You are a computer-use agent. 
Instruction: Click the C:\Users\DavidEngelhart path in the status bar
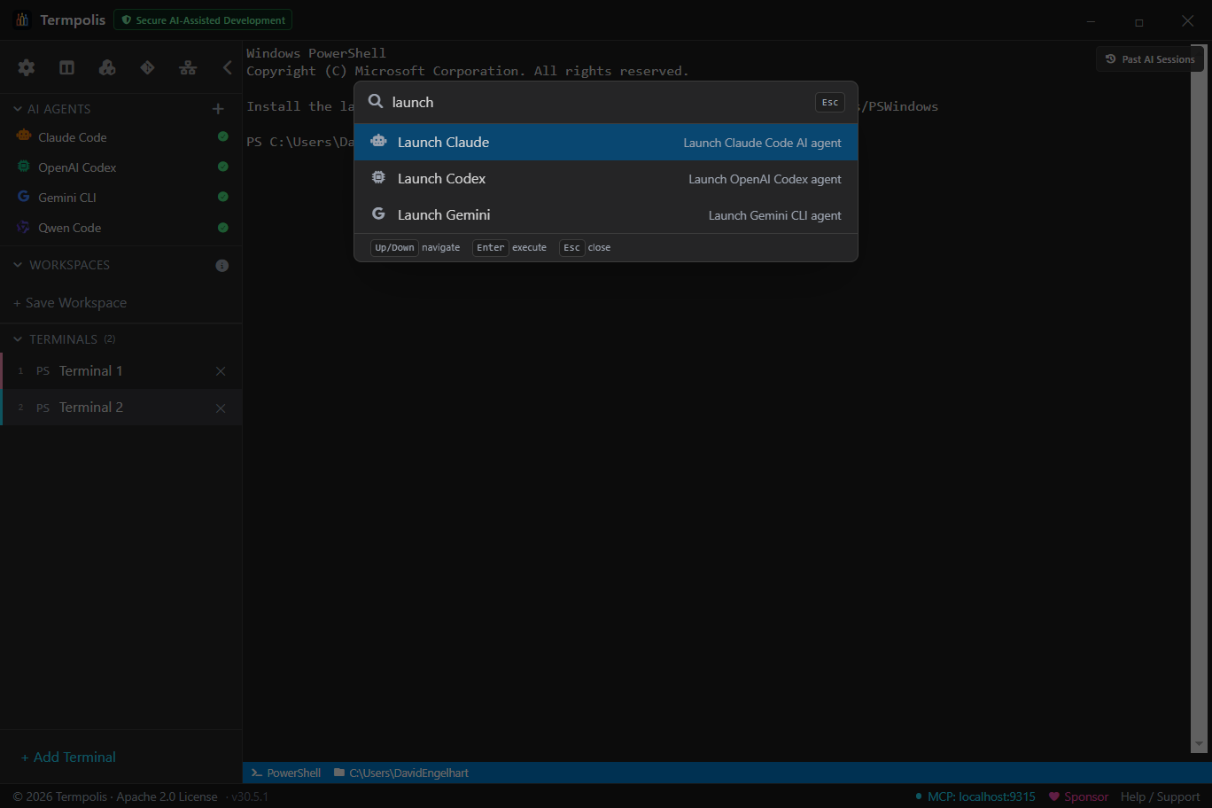point(408,773)
